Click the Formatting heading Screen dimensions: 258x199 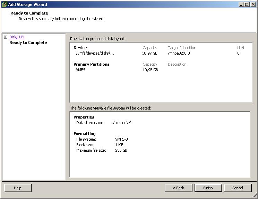coord(84,134)
